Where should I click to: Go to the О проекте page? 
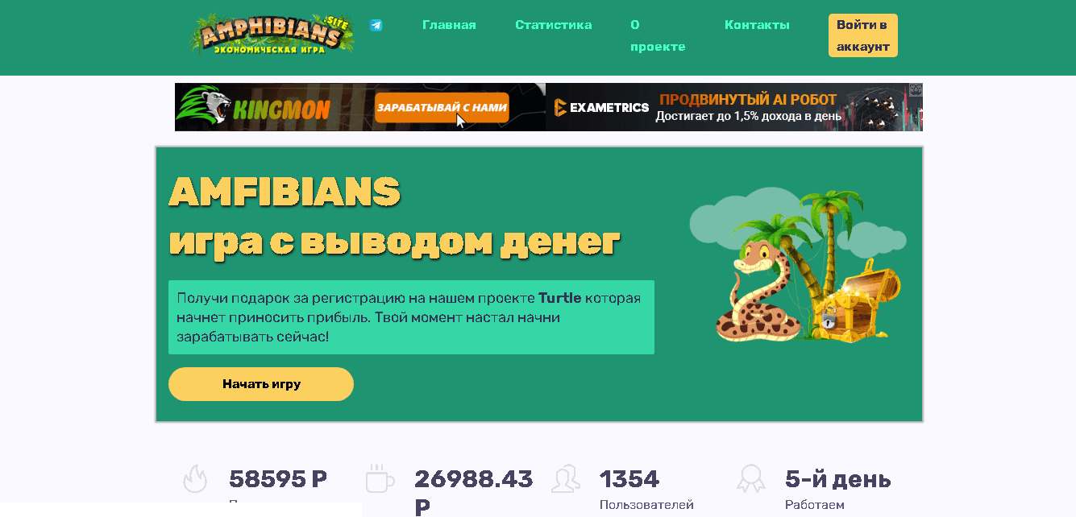tap(658, 35)
